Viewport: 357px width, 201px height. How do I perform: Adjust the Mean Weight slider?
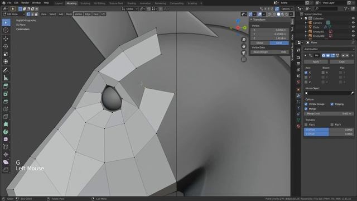[x=269, y=52]
